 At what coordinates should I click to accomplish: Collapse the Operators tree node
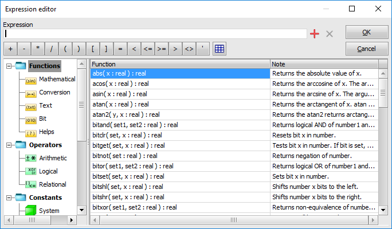tap(9, 145)
